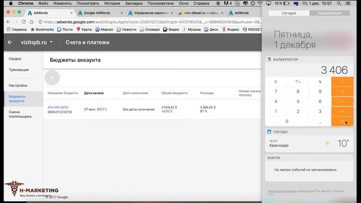
Task: Open the Bookmarks star bookmark
Action: point(42,29)
